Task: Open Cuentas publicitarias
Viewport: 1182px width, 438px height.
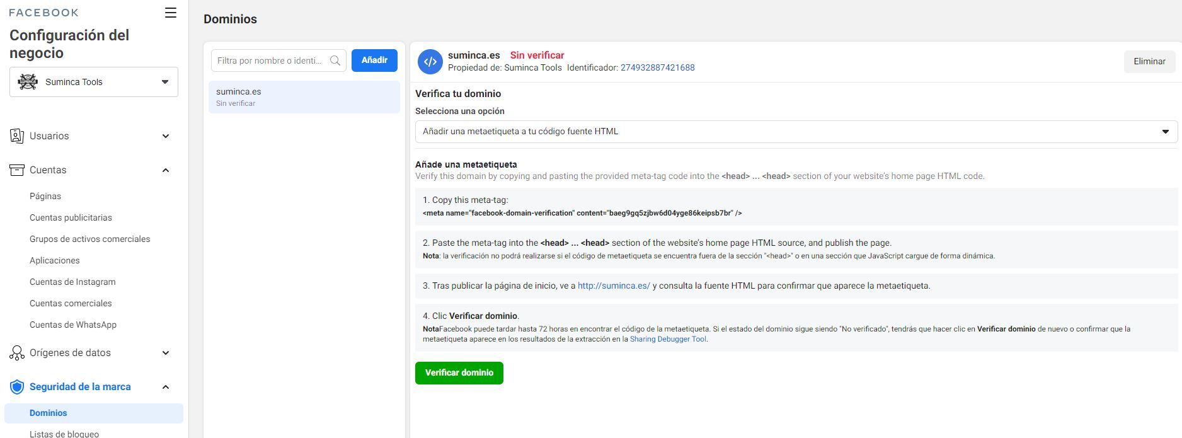Action: point(71,217)
